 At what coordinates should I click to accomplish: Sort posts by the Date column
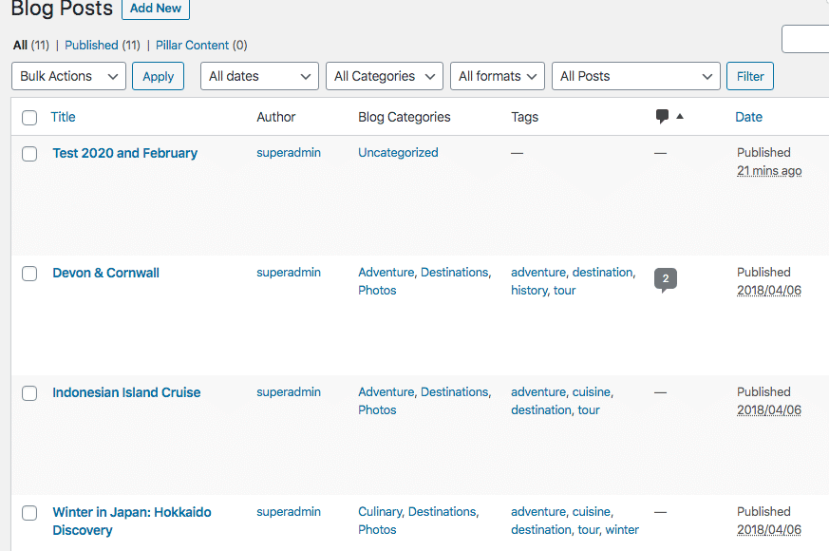click(748, 116)
